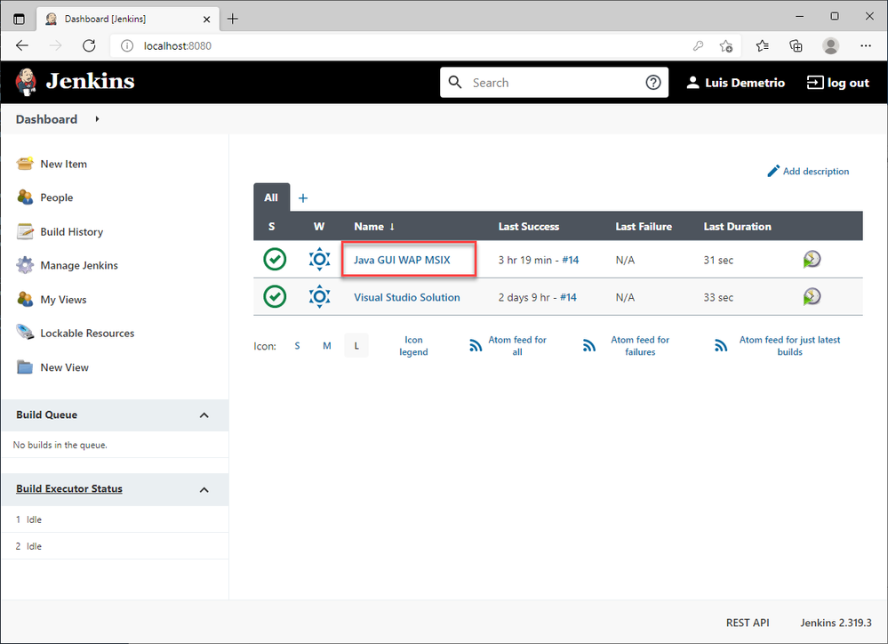Viewport: 888px width, 644px height.
Task: Add page to favorites star icon
Action: [x=726, y=46]
